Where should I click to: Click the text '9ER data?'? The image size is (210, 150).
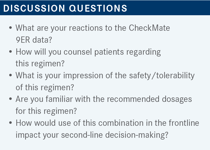34,40
